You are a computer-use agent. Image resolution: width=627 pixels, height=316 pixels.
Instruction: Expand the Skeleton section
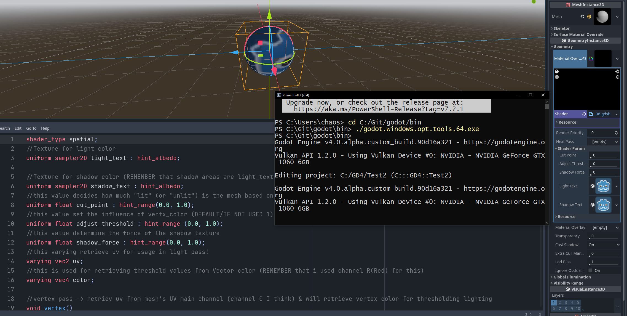[561, 28]
